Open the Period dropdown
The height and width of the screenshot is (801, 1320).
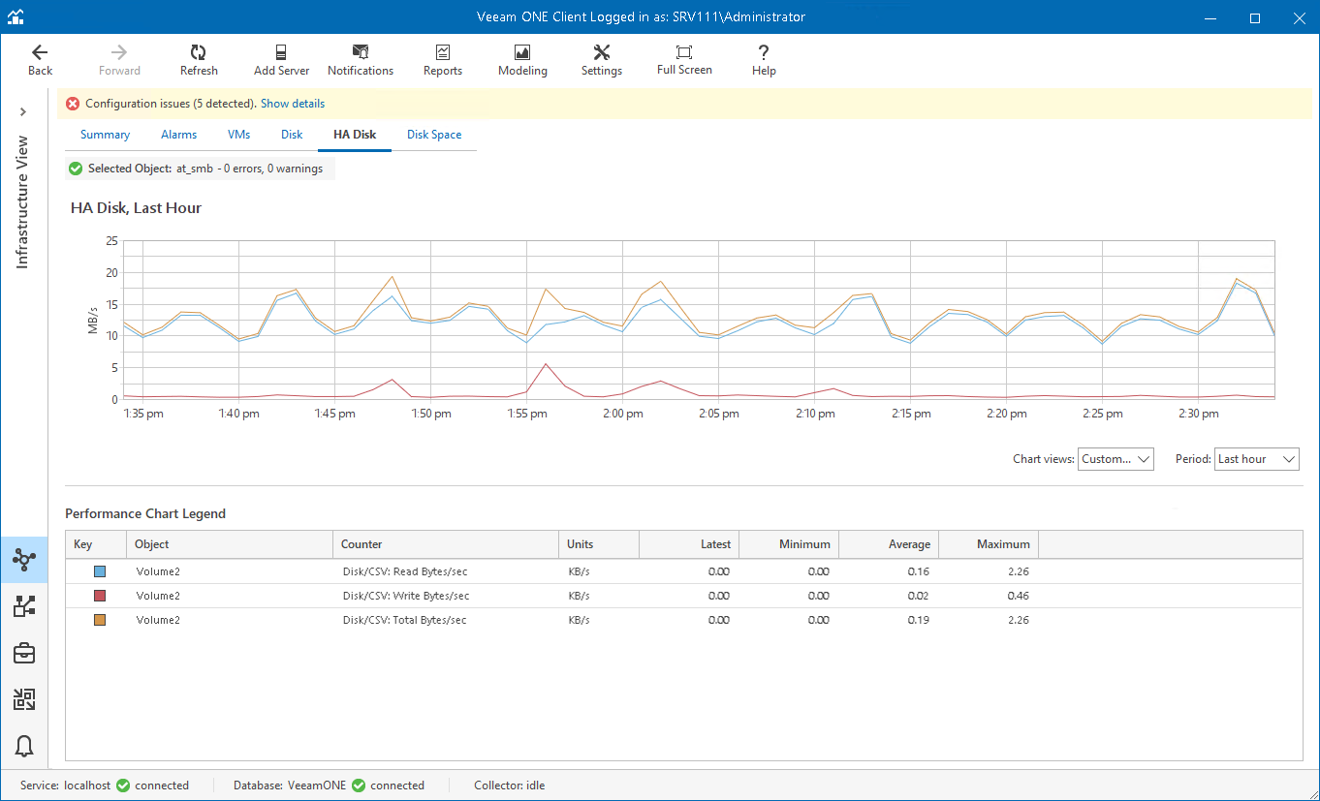[1256, 459]
